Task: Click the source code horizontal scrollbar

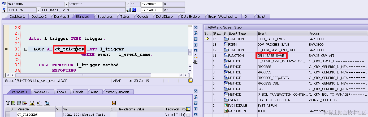Action: (83, 75)
